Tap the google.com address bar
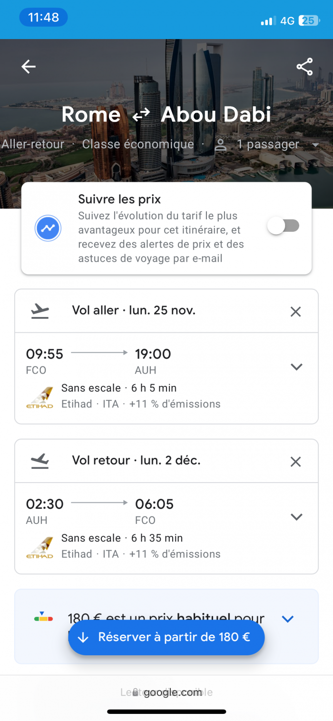Screen dimensions: 333x721 pos(166,692)
